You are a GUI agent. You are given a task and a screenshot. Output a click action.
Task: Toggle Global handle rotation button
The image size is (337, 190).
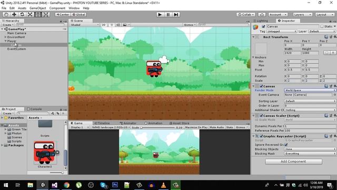[78, 14]
